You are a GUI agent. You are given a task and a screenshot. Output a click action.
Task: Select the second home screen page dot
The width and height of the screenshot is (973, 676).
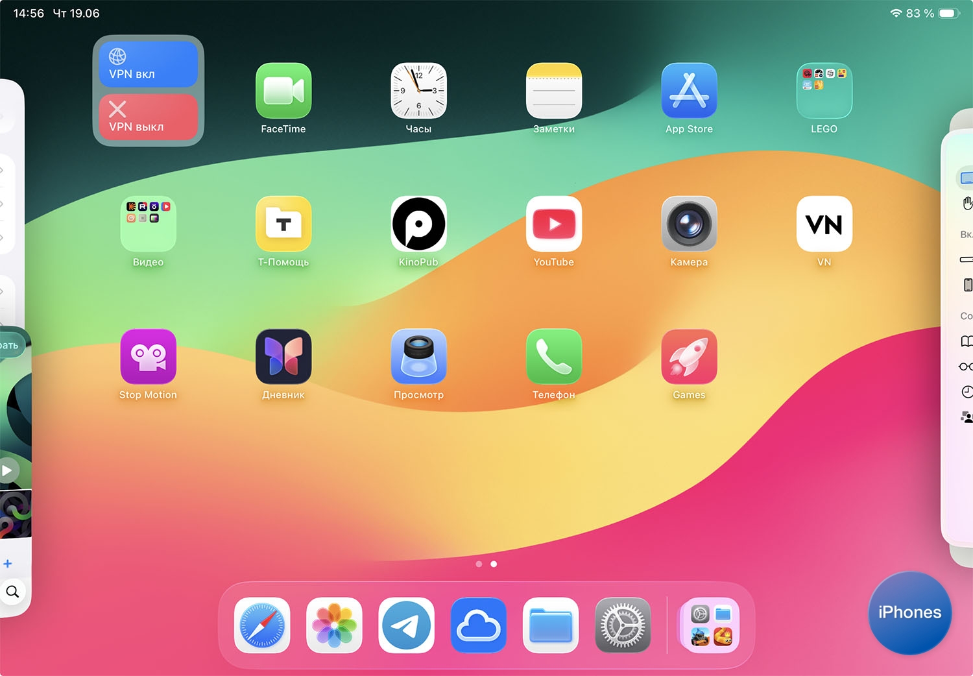pyautogui.click(x=494, y=564)
